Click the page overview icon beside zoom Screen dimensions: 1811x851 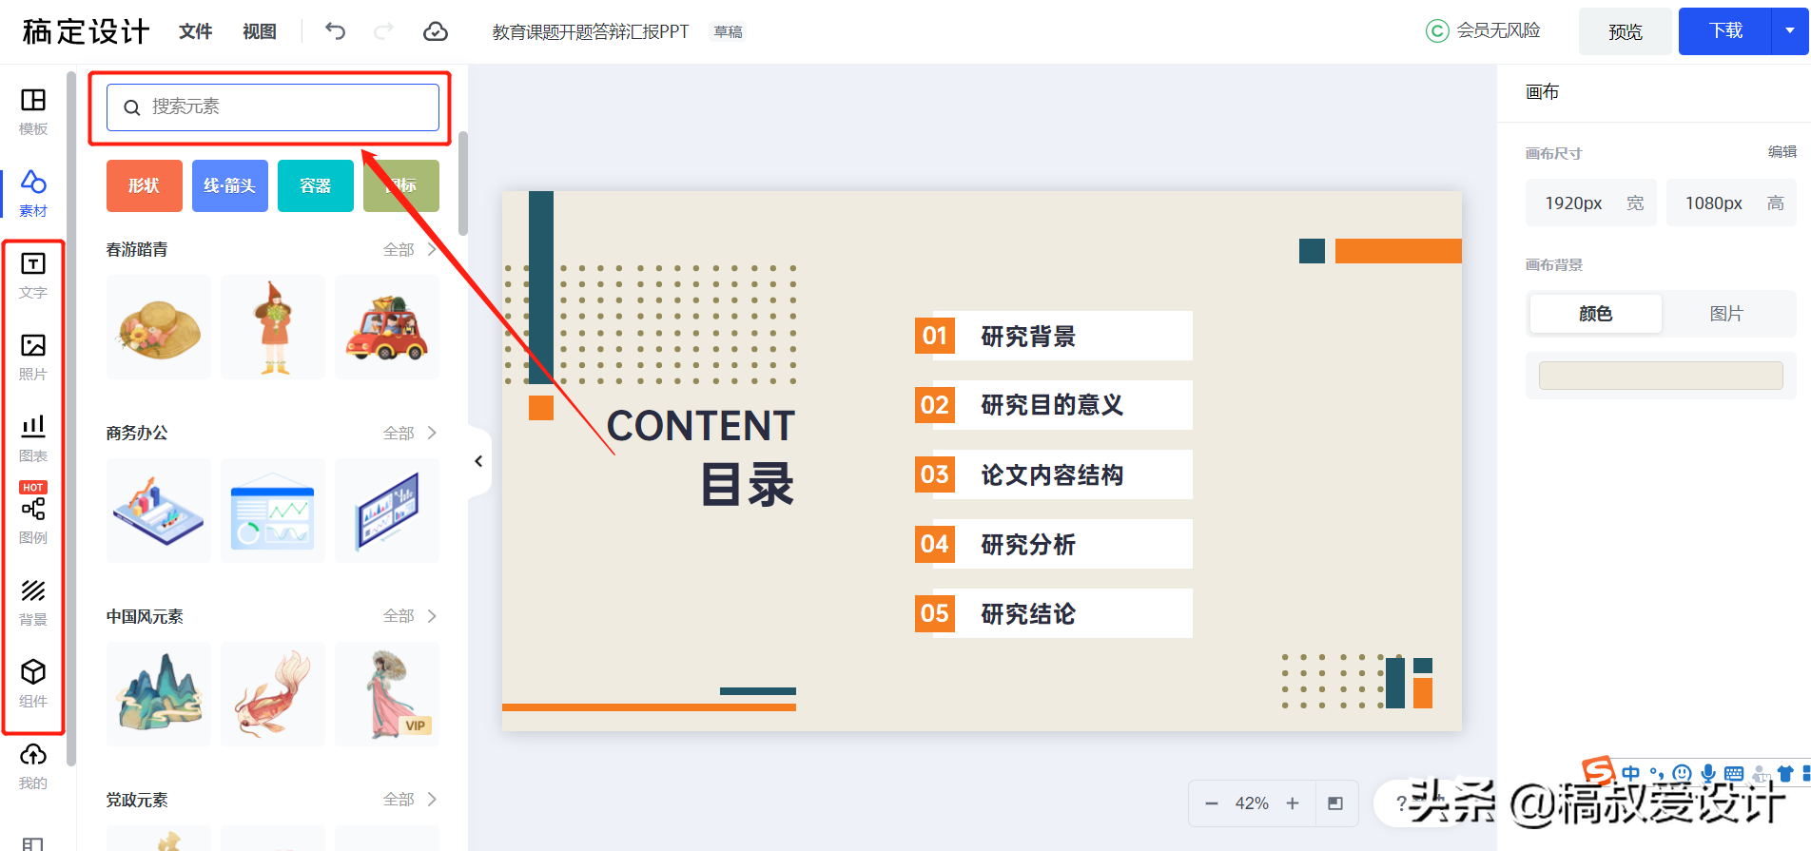pyautogui.click(x=1335, y=803)
